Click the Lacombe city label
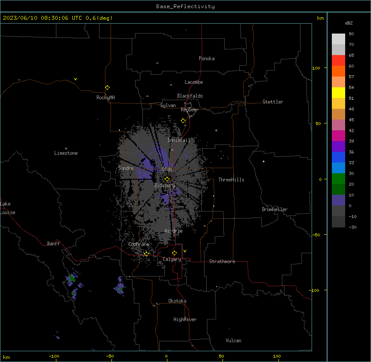 point(194,82)
